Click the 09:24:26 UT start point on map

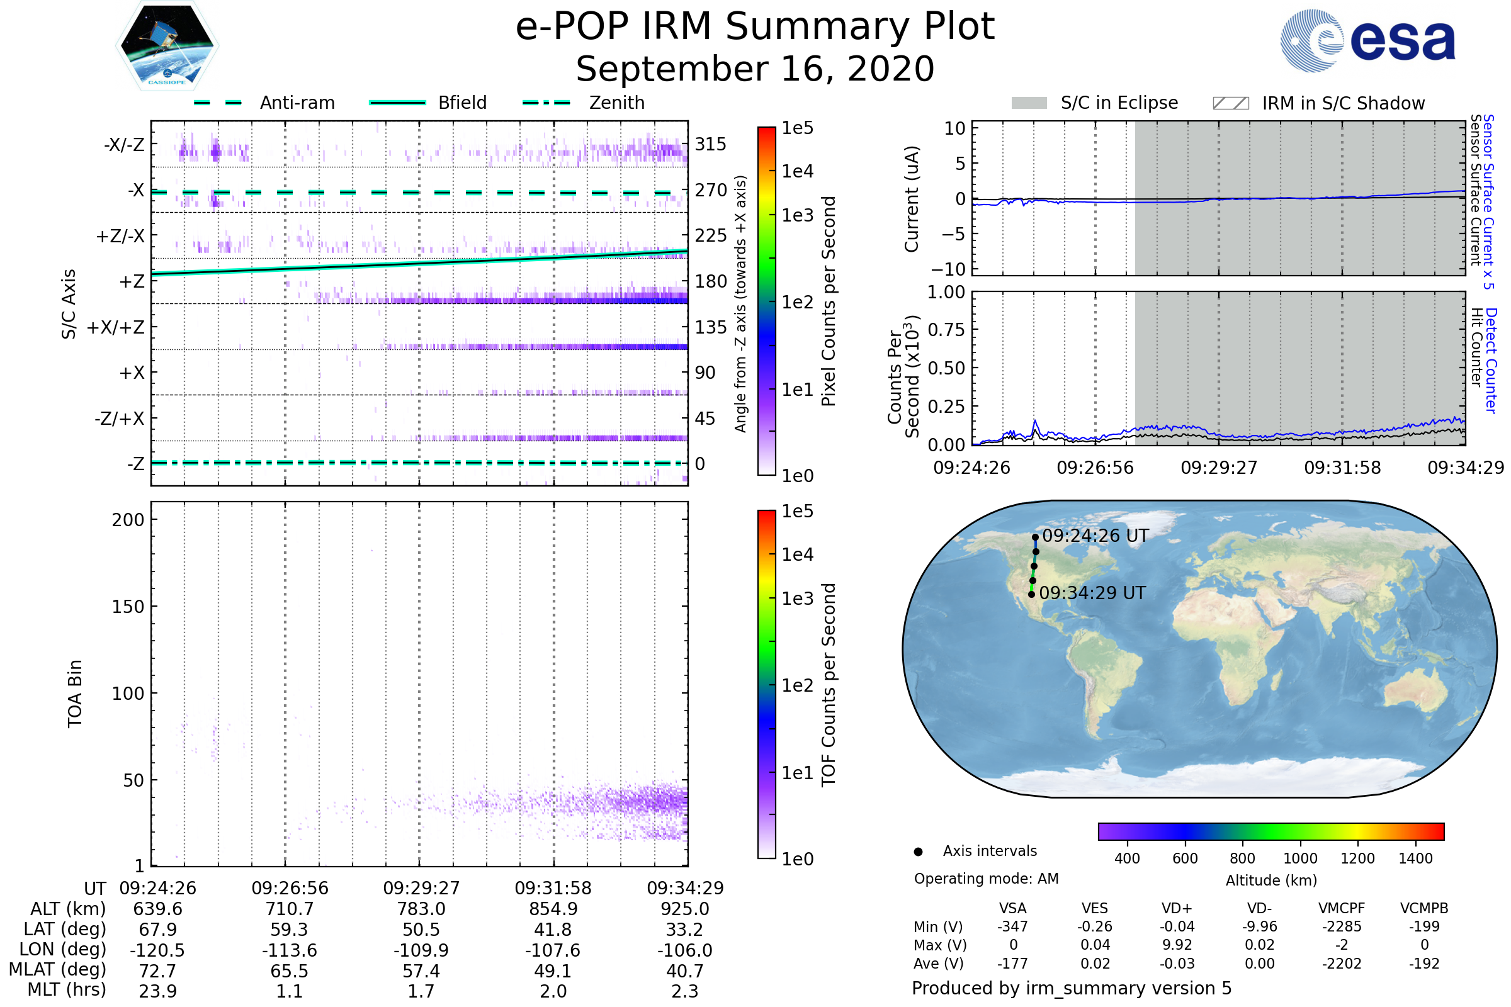coord(1035,537)
